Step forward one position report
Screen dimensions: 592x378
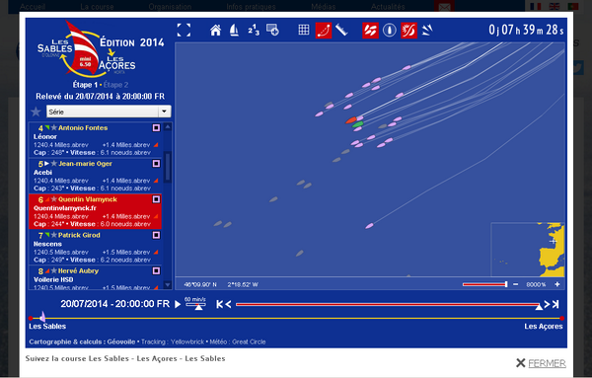tap(547, 304)
